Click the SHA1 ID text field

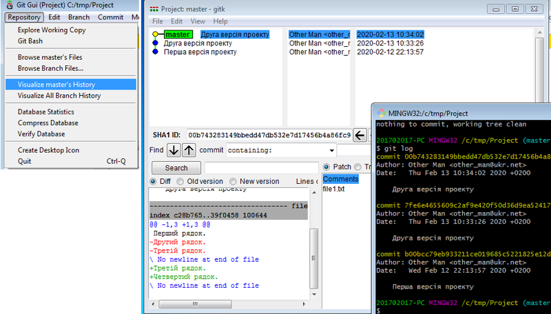point(269,135)
